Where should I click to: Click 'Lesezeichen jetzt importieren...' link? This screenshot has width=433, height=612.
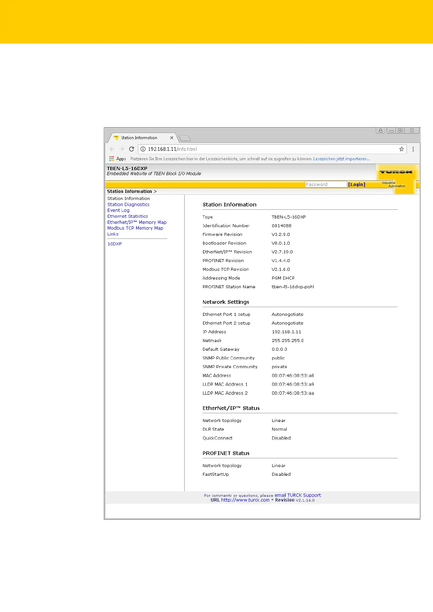(x=341, y=159)
